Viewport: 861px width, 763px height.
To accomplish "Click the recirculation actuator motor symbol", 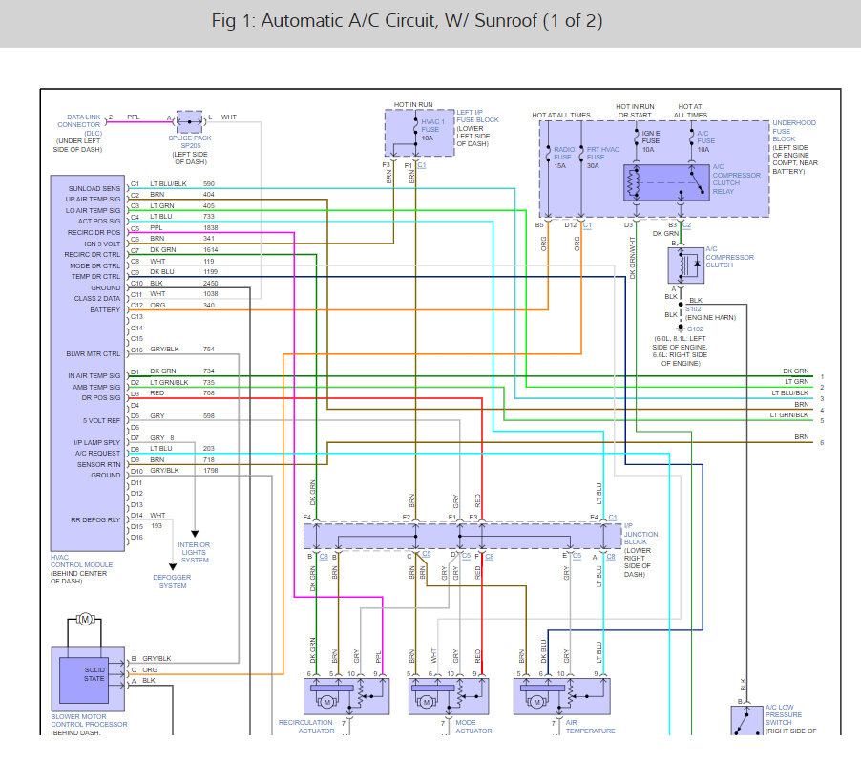I will (327, 702).
